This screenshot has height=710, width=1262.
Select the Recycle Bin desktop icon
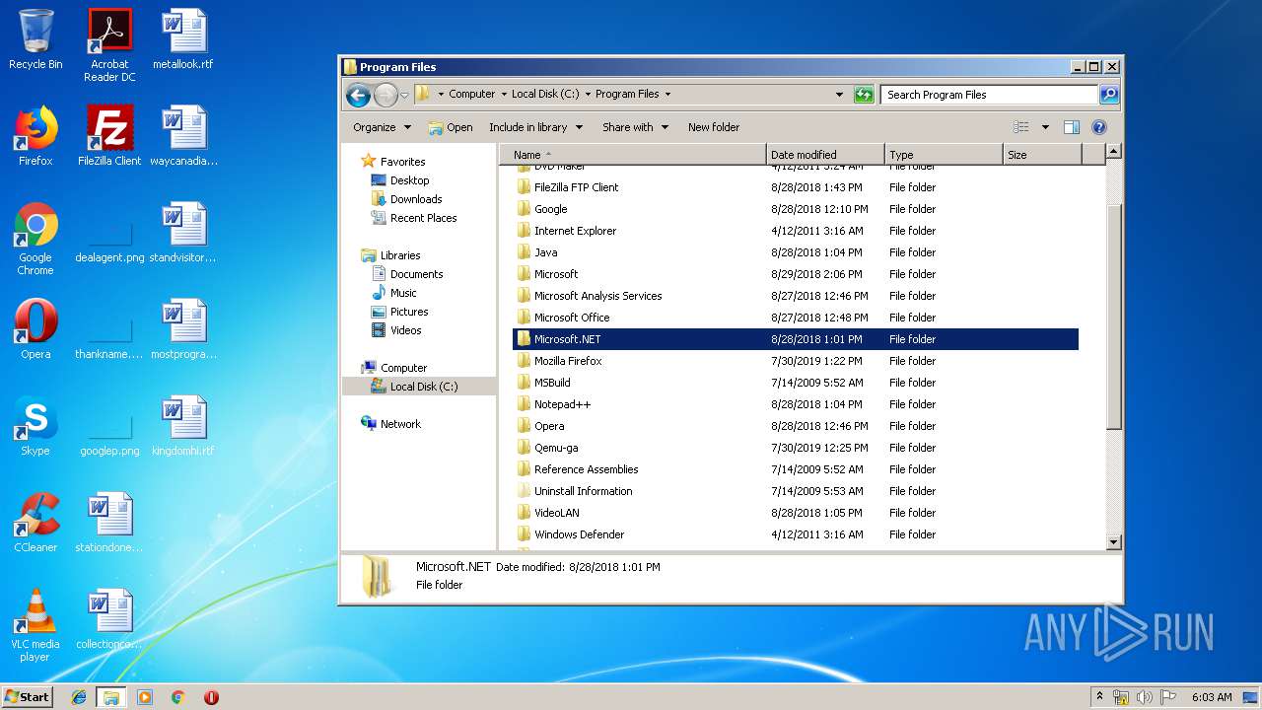coord(35,40)
